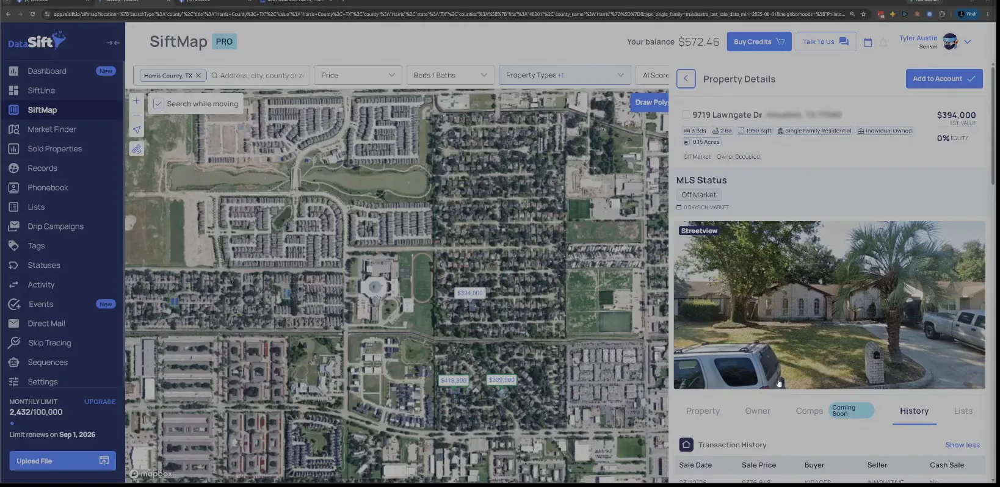The width and height of the screenshot is (1000, 487).
Task: Zoom in the map with plus icon
Action: pyautogui.click(x=137, y=101)
